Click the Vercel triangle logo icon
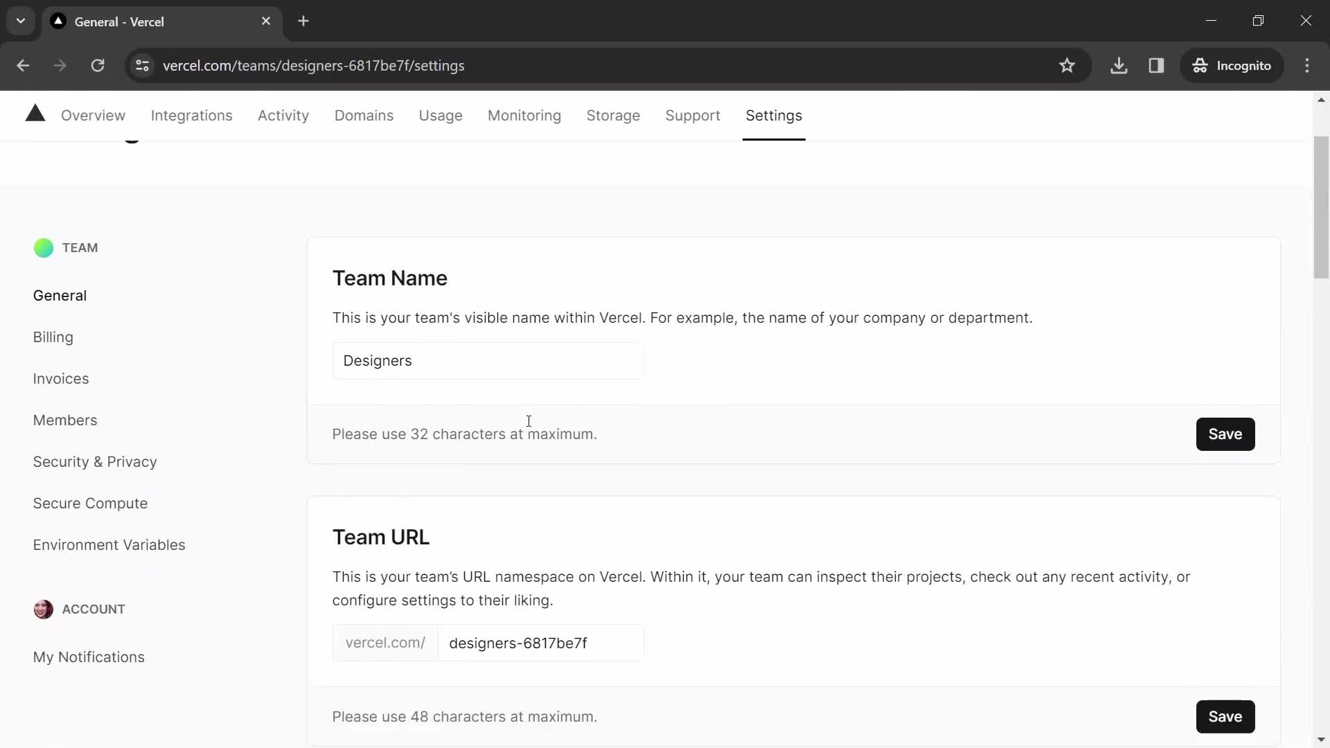1330x748 pixels. (x=35, y=114)
